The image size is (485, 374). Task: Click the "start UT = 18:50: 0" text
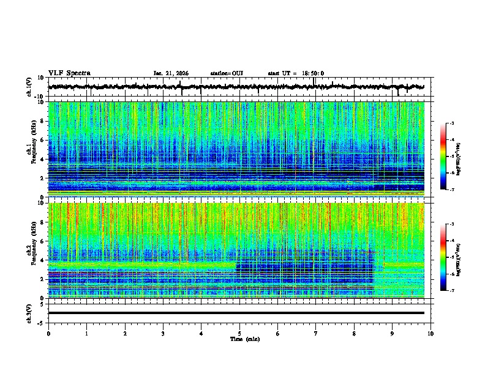pyautogui.click(x=296, y=73)
